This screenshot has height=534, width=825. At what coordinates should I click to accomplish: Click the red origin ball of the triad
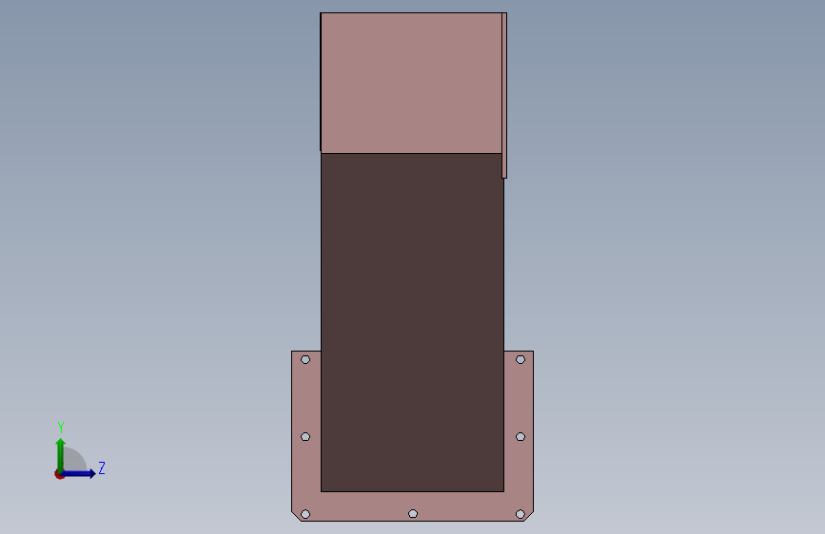tap(59, 474)
